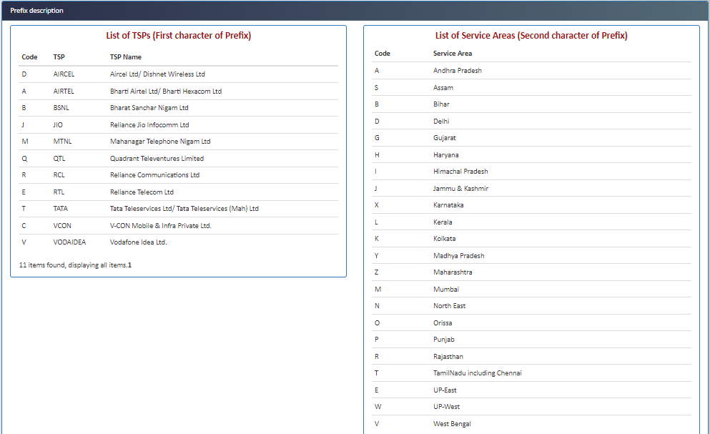Screen dimensions: 710x434
Task: Select the VCON TSP cell
Action: point(62,226)
